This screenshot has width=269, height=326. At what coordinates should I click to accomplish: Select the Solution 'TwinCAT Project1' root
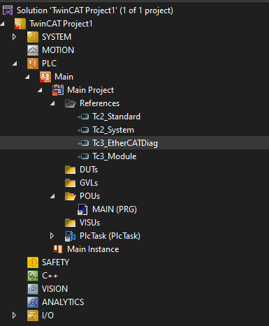[95, 10]
